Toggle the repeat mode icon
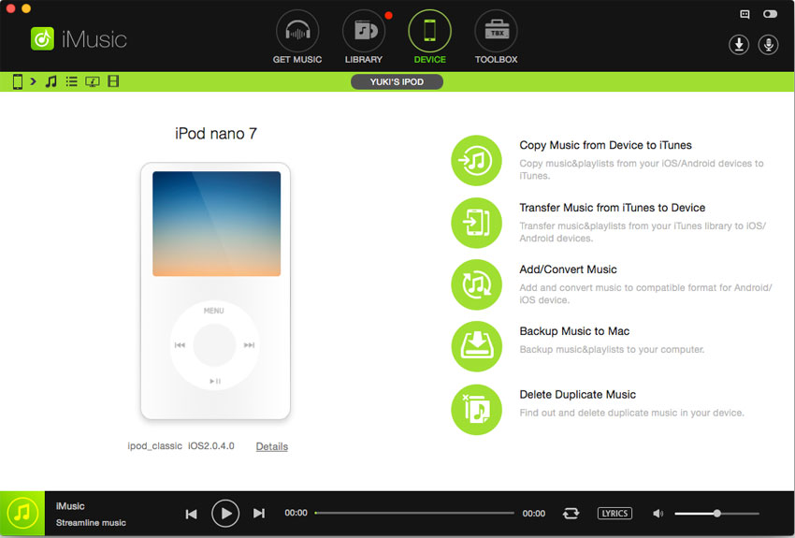 tap(571, 513)
